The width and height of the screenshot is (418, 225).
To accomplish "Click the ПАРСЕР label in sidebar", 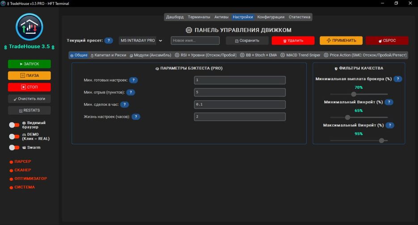I will [23, 161].
